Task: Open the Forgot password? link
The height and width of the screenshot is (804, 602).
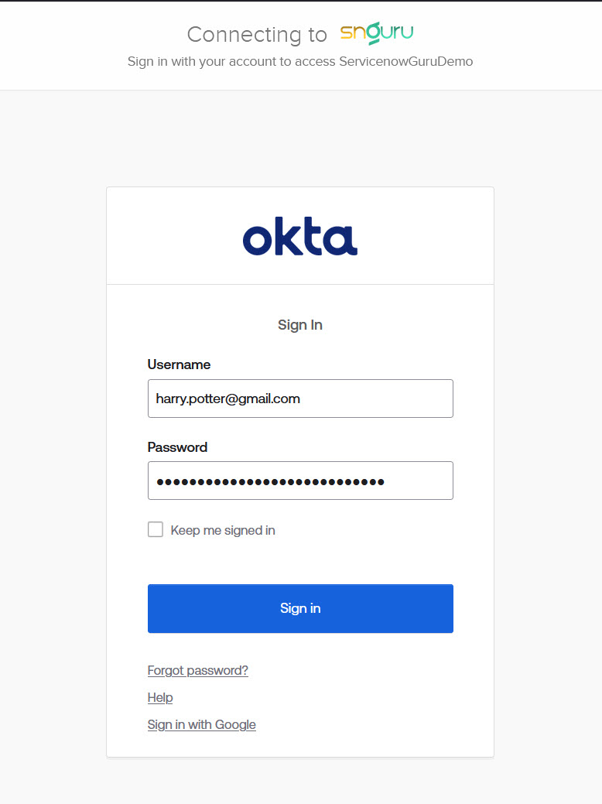Action: (198, 670)
